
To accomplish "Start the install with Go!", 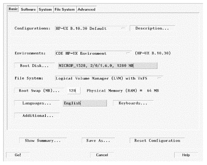I will pyautogui.click(x=18, y=155).
